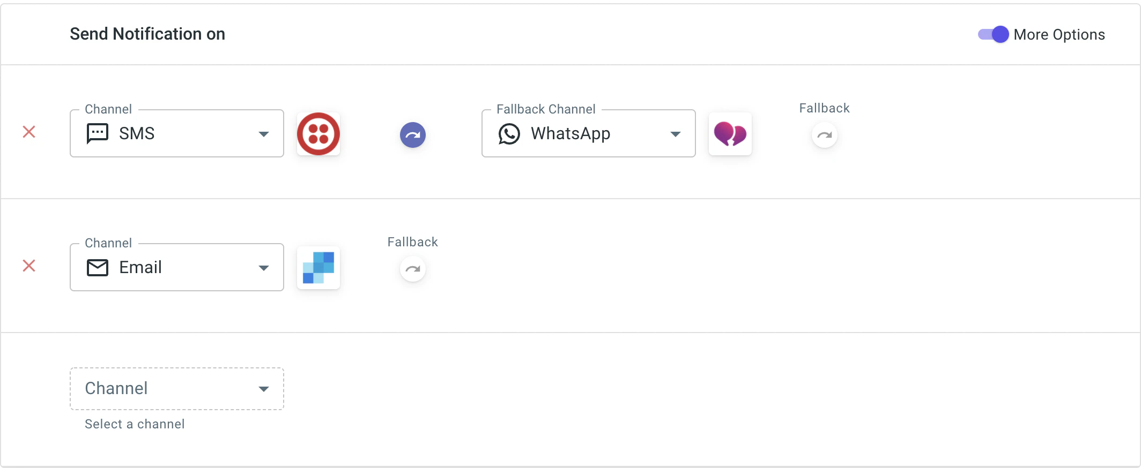This screenshot has width=1141, height=468.
Task: Toggle the More Options switch
Action: click(x=992, y=34)
